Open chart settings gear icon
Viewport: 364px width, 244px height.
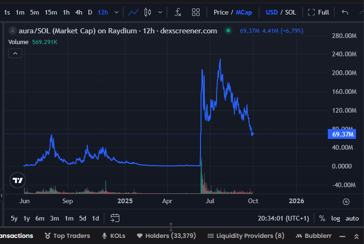346,202
